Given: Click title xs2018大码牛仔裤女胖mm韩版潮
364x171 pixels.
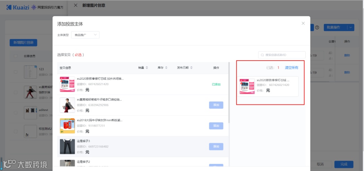Looking at the screenshot, I should [x=99, y=120].
